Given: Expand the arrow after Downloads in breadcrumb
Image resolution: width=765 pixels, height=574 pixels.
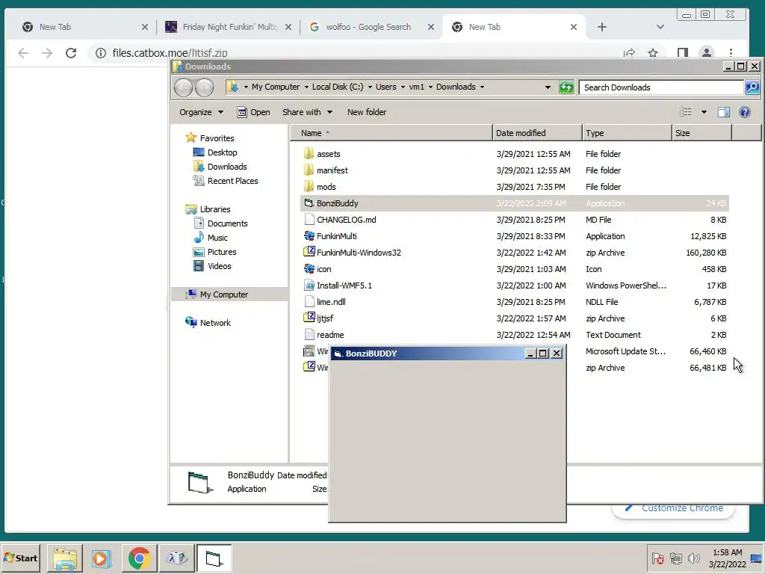Looking at the screenshot, I should coord(482,87).
